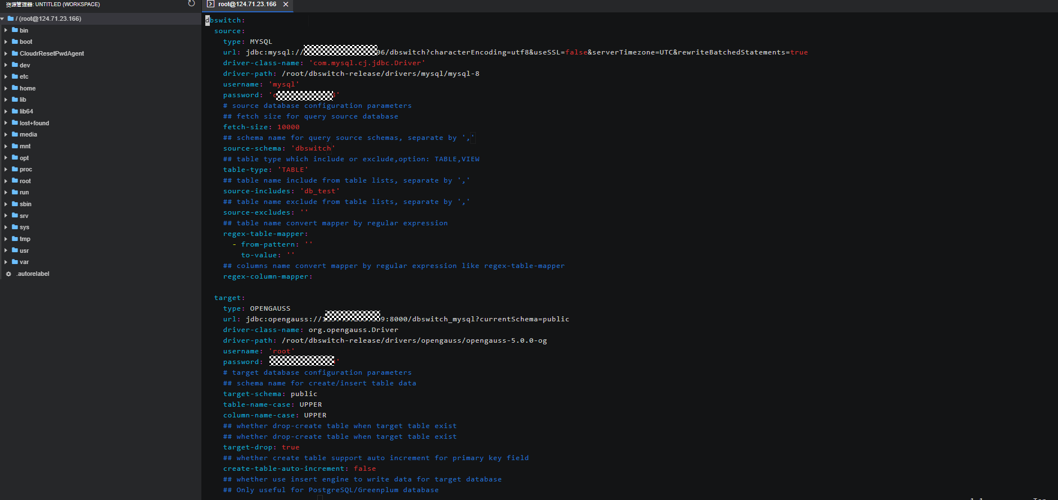
Task: Click the dev folder icon
Action: click(15, 65)
